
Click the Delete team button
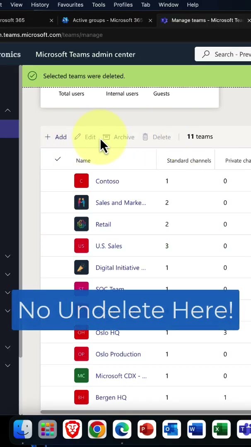click(157, 137)
